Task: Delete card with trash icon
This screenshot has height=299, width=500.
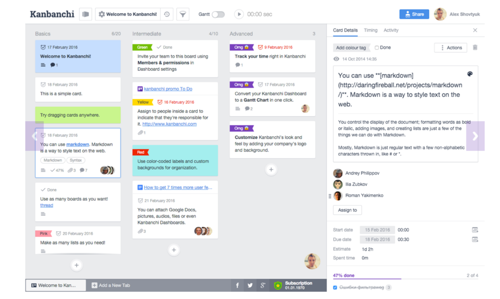Action: [475, 47]
